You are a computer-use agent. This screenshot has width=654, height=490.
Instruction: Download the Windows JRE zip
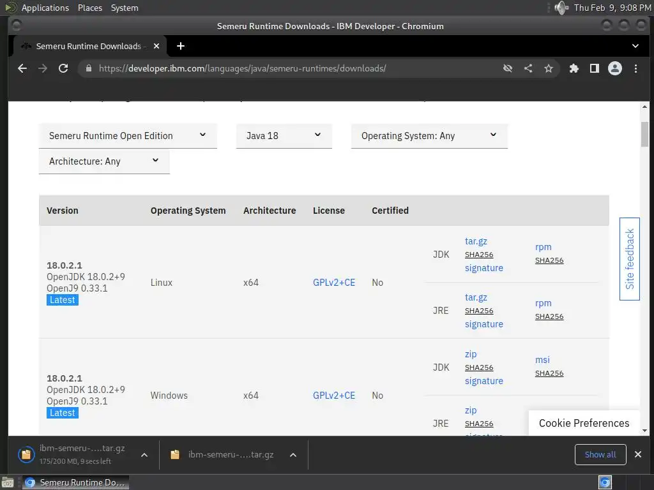point(471,410)
